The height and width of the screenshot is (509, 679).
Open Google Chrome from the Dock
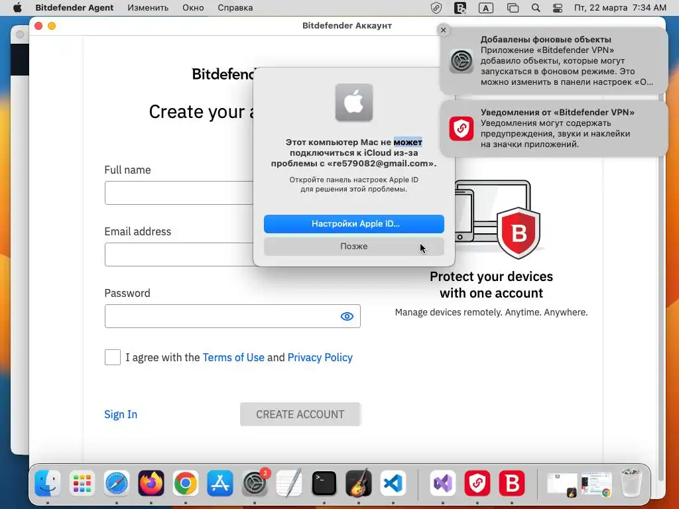(186, 483)
